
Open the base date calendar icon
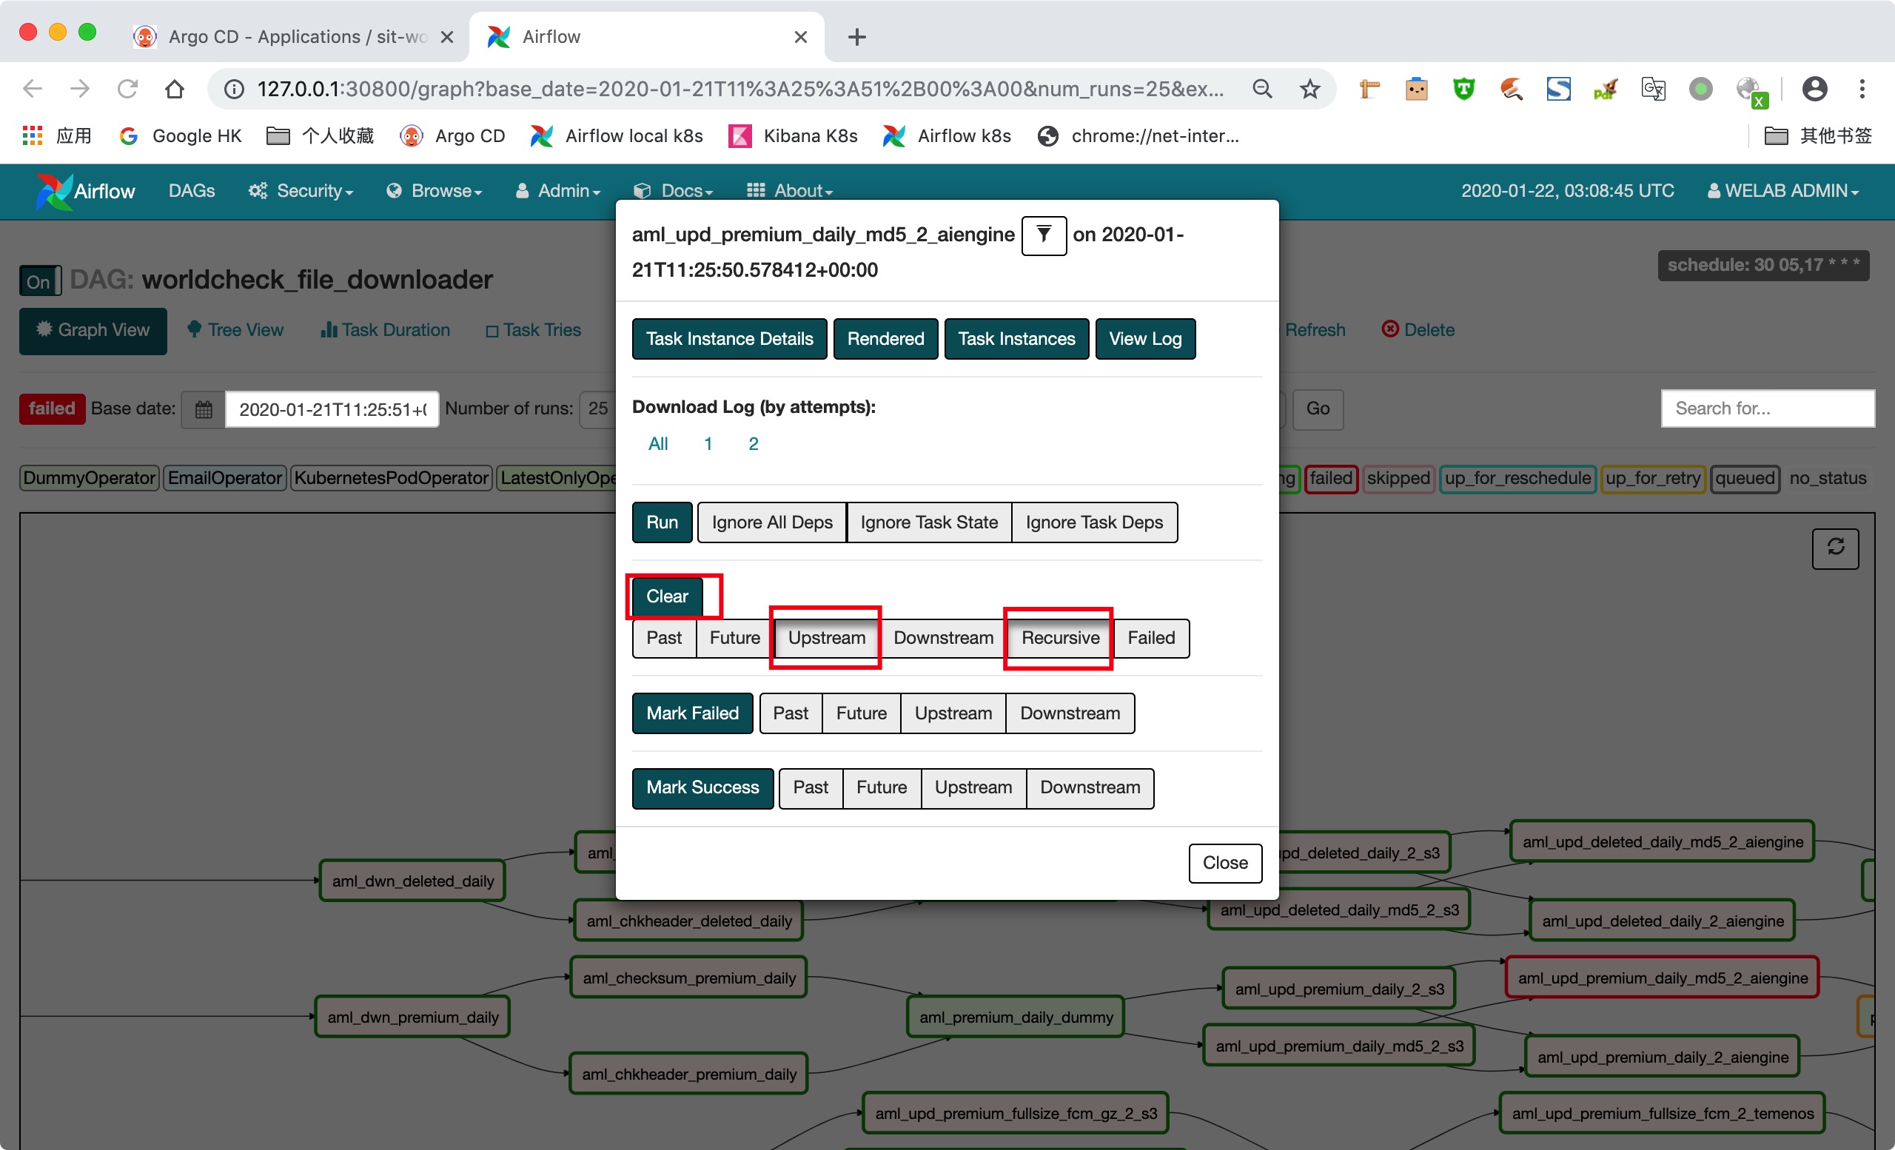pyautogui.click(x=203, y=409)
